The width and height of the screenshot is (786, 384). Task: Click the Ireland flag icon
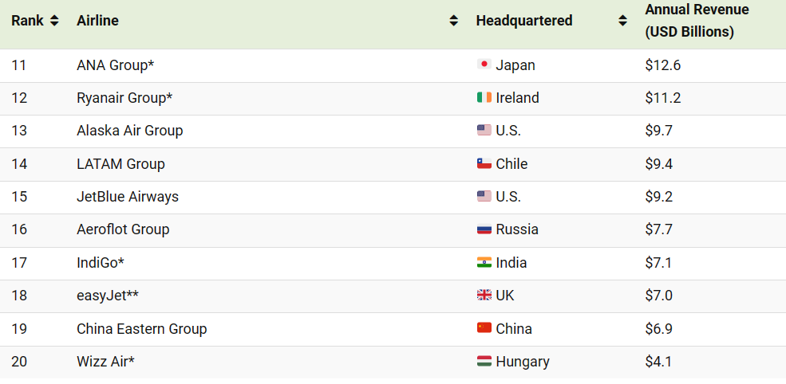click(484, 97)
